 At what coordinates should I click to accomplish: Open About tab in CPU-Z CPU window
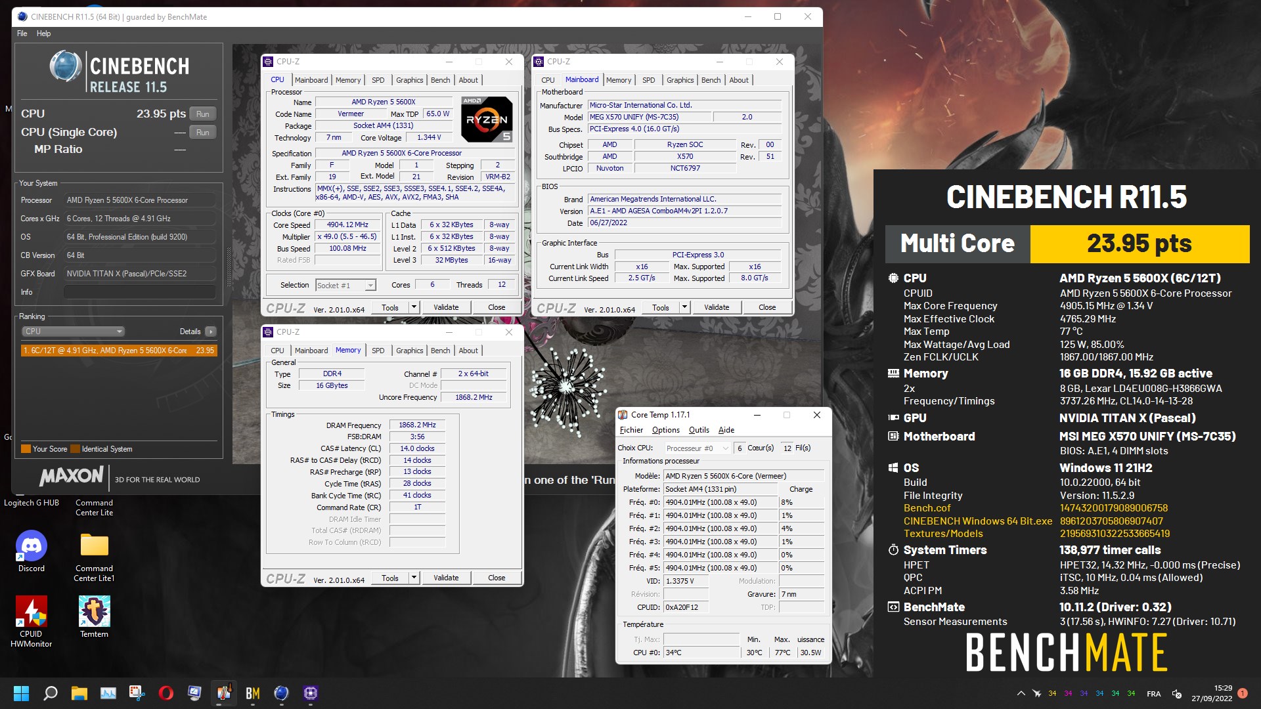[468, 80]
